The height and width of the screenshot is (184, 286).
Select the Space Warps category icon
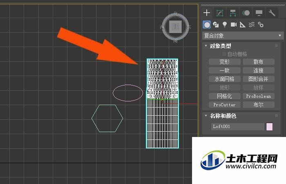(x=252, y=25)
